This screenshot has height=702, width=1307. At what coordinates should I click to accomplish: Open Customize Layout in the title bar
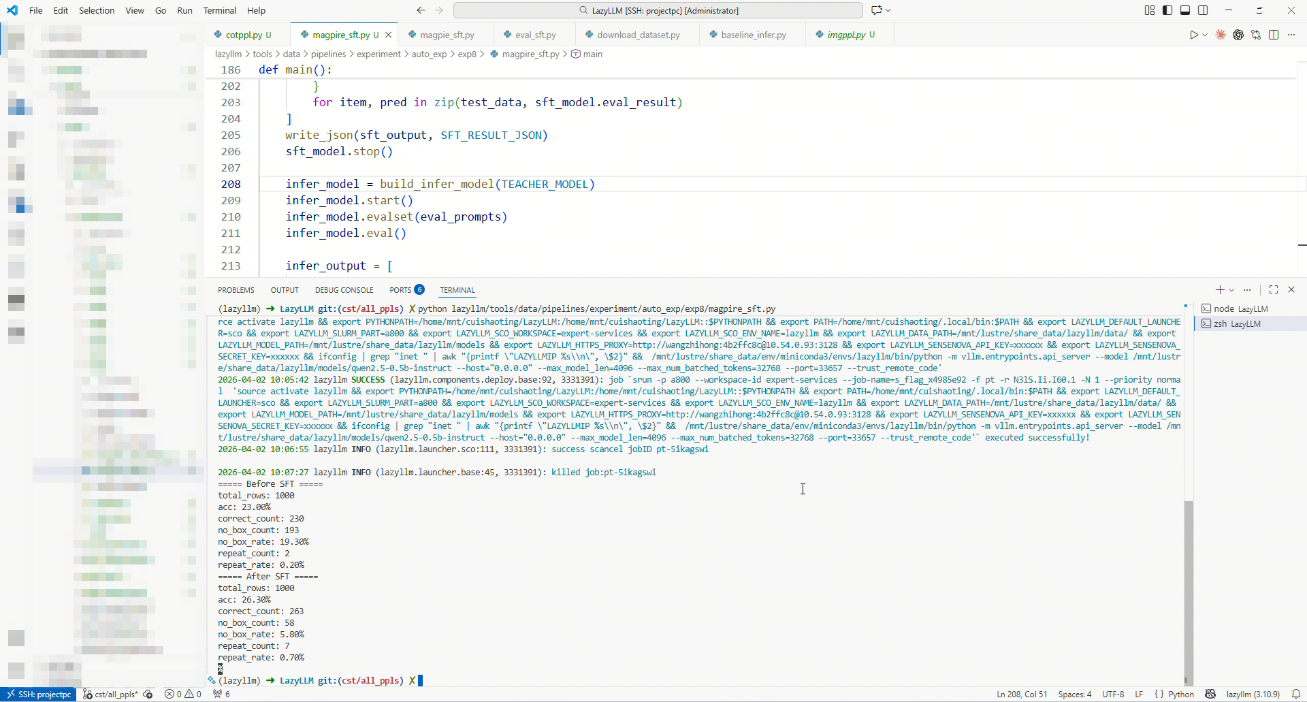1150,10
